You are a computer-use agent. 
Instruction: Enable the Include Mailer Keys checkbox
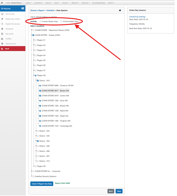[61, 21]
